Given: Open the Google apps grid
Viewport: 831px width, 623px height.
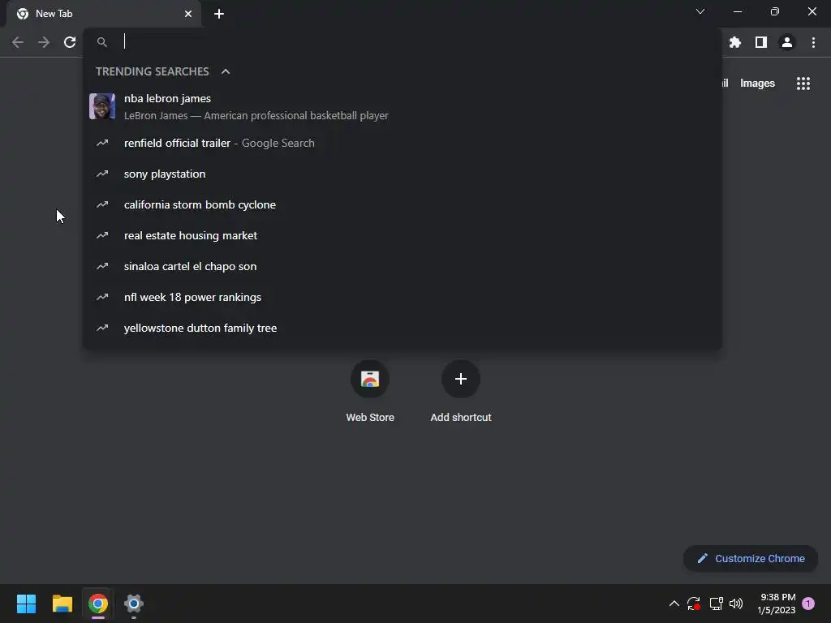Looking at the screenshot, I should pyautogui.click(x=803, y=84).
